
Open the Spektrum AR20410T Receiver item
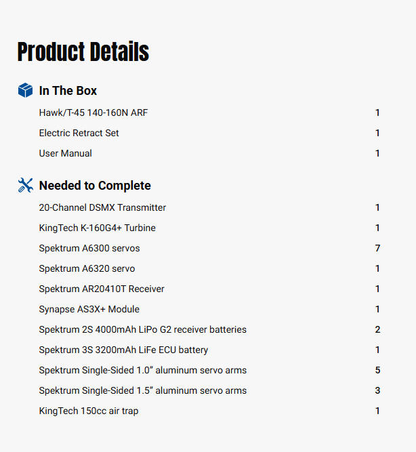[102, 289]
